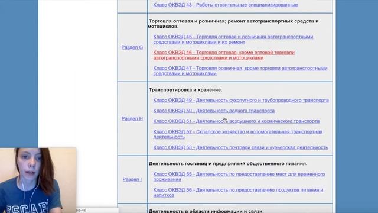Open Класс ОКВЭД 55 временное проживание link
The height and width of the screenshot is (213, 378).
[x=239, y=176]
